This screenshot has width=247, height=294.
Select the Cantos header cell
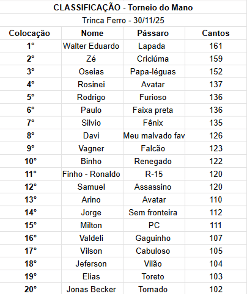216,33
